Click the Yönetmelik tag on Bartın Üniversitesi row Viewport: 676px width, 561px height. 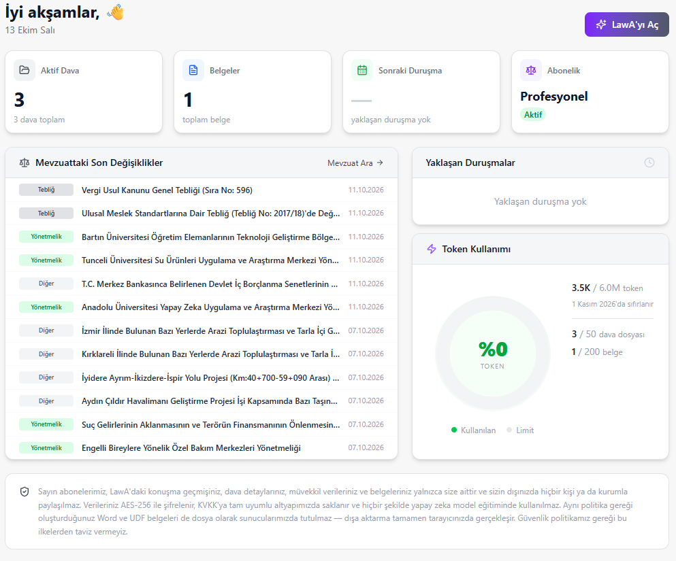(46, 237)
